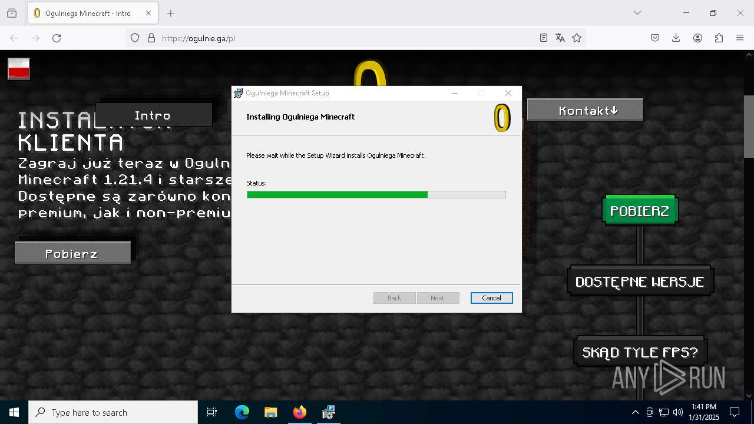Click the tracking protection shield icon
Screen dimensions: 754x424
click(x=135, y=38)
